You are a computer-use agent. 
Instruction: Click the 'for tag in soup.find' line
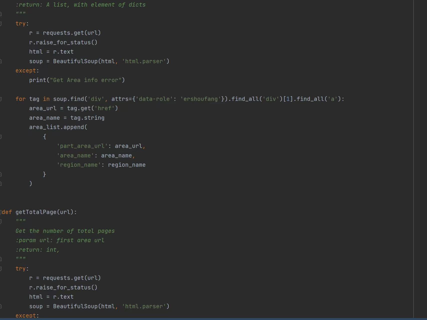coord(180,99)
